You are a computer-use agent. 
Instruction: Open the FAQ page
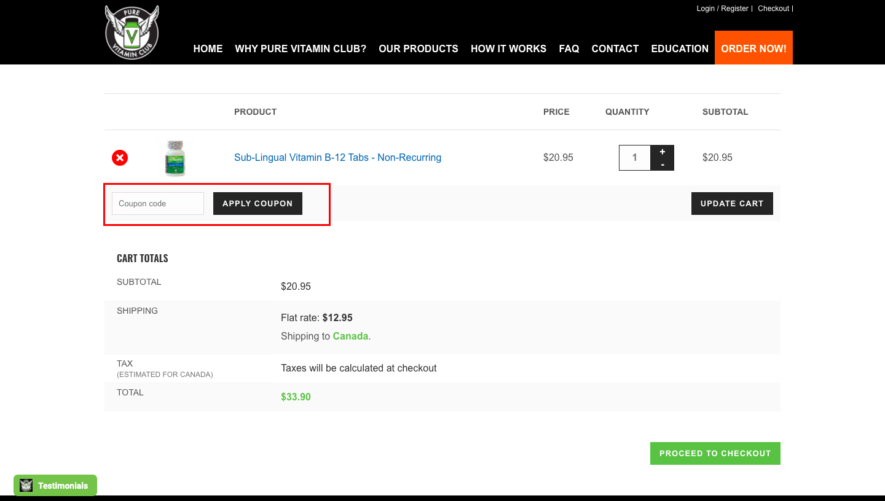tap(569, 49)
